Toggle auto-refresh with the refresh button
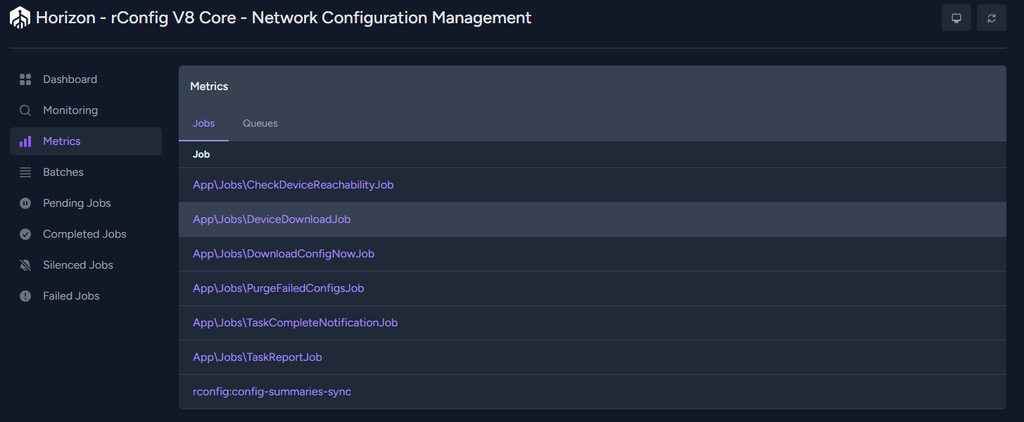1024x422 pixels. 992,18
